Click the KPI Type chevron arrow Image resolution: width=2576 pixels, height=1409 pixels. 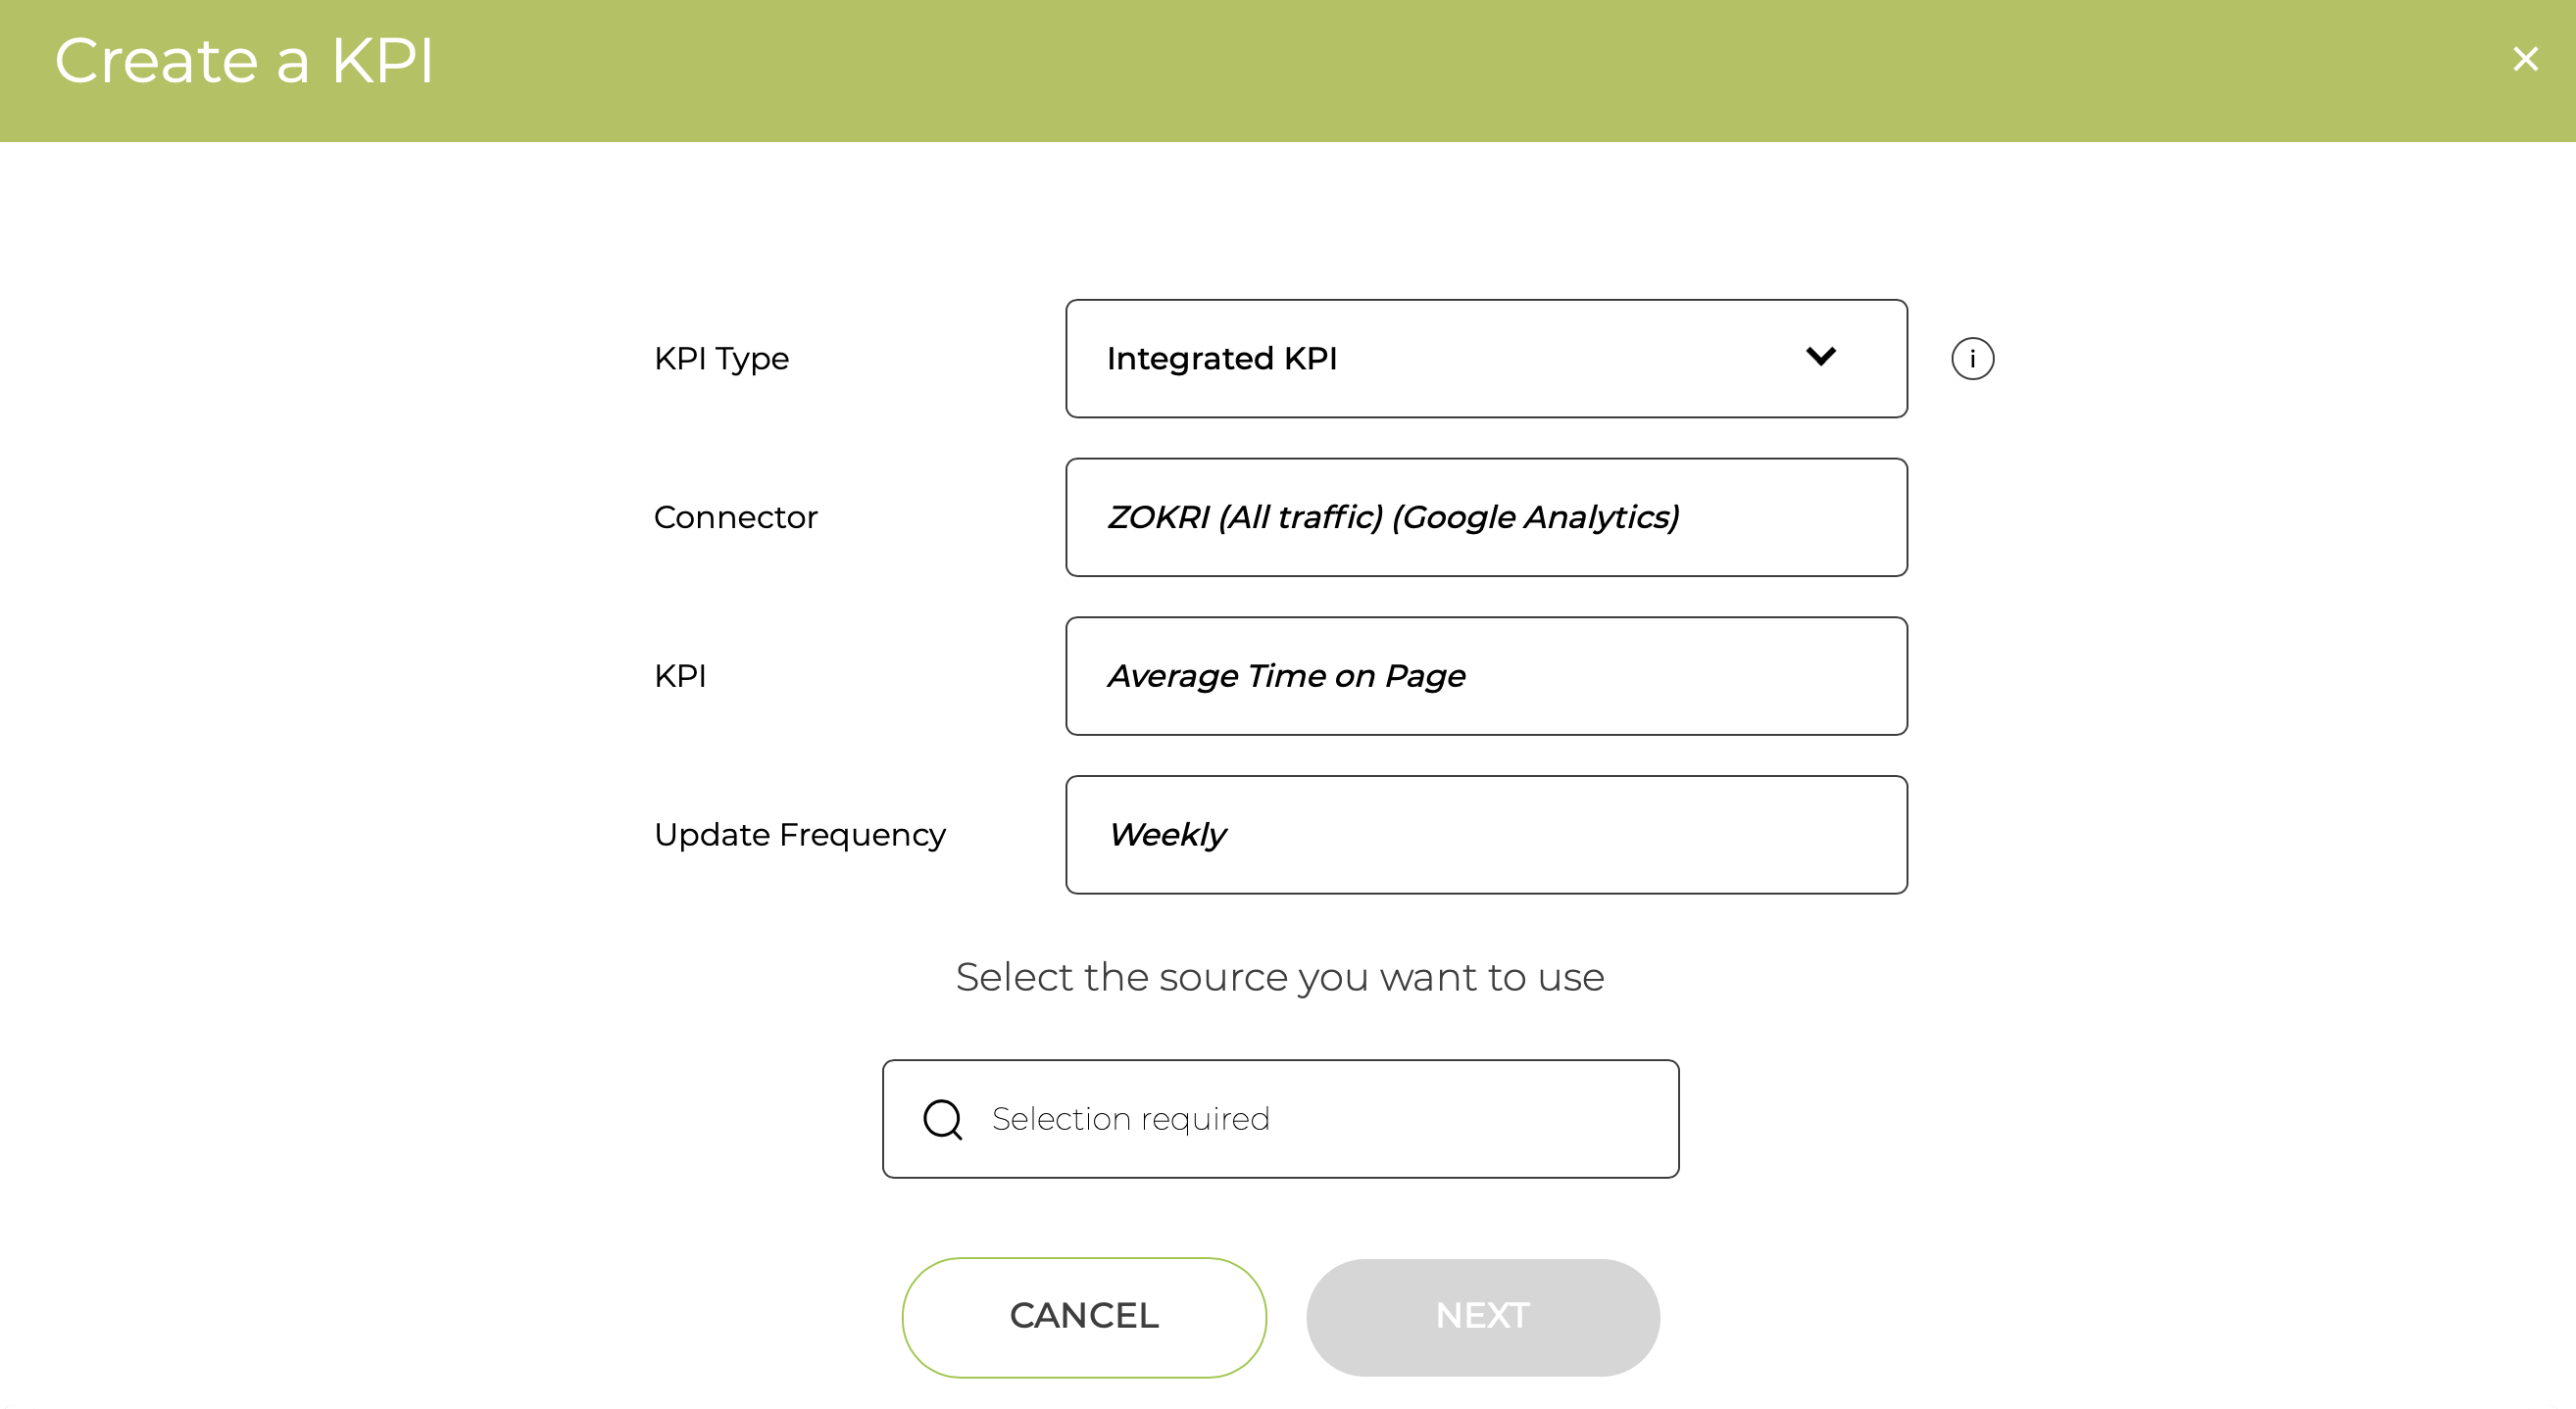[1820, 357]
